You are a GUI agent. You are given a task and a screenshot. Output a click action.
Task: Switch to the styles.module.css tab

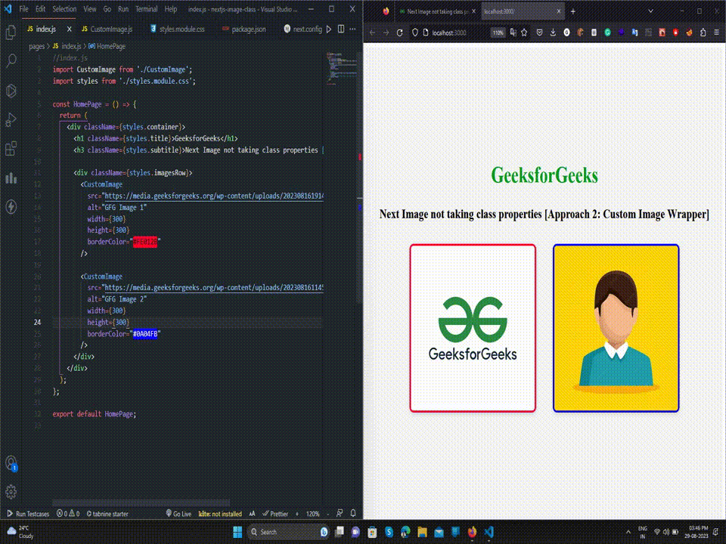177,29
